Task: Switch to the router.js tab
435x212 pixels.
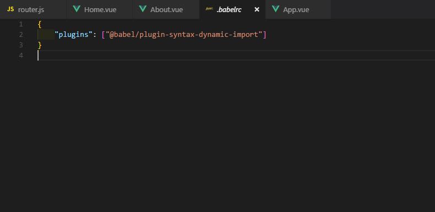Action: tap(33, 9)
